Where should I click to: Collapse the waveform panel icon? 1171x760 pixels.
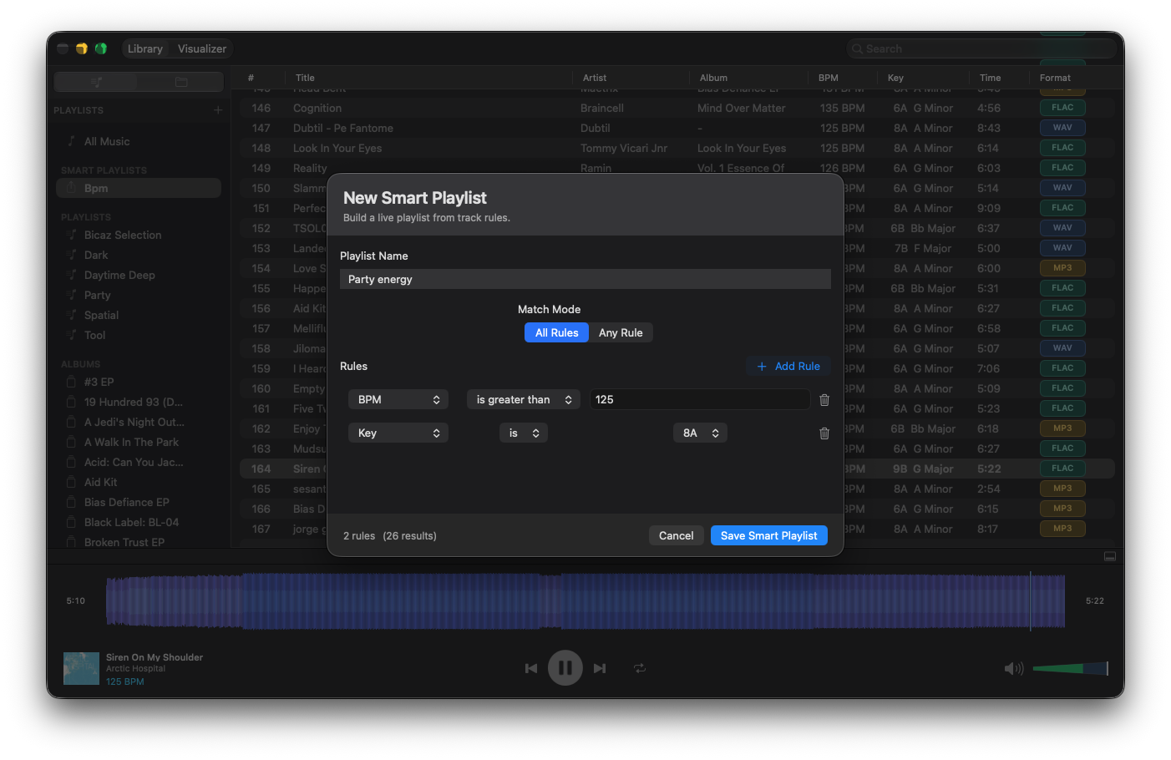[x=1110, y=556]
